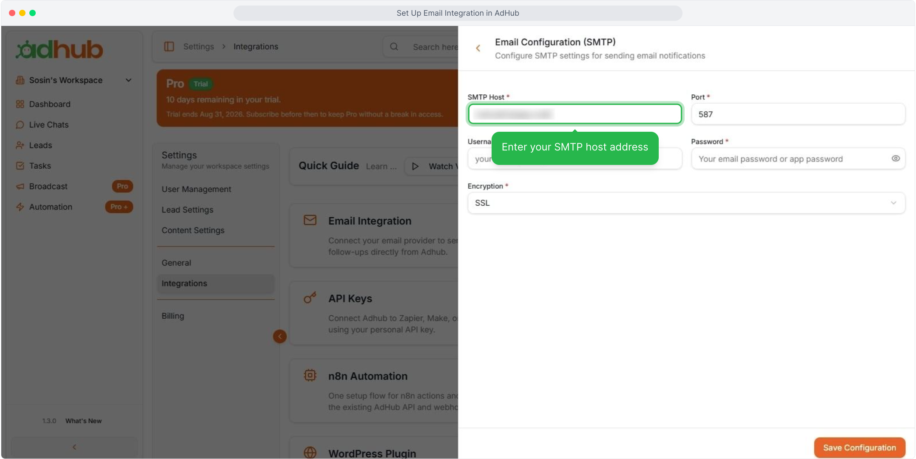Click the Pro badge next to Broadcast
The height and width of the screenshot is (459, 916).
pos(122,186)
